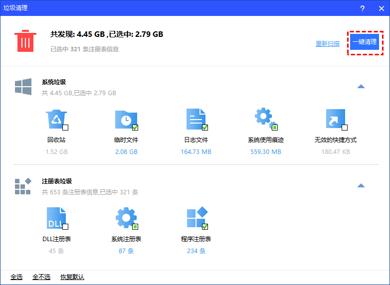This screenshot has height=285, width=390.
Task: Click the System Registry (系统注册表) gear icon
Action: tap(125, 217)
